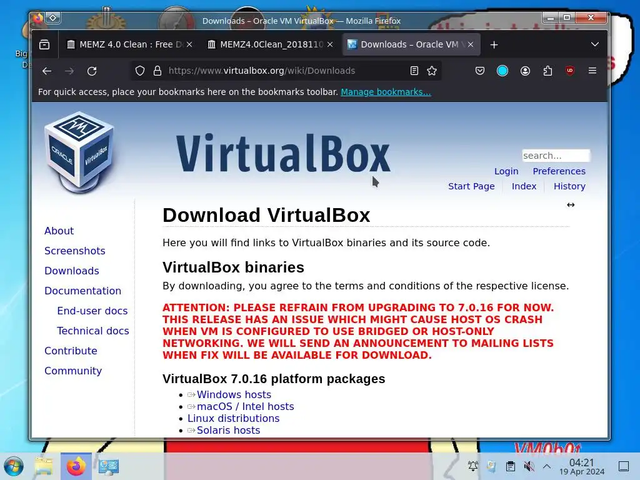Image resolution: width=640 pixels, height=480 pixels.
Task: Bookmark this page with the star icon
Action: [x=432, y=71]
